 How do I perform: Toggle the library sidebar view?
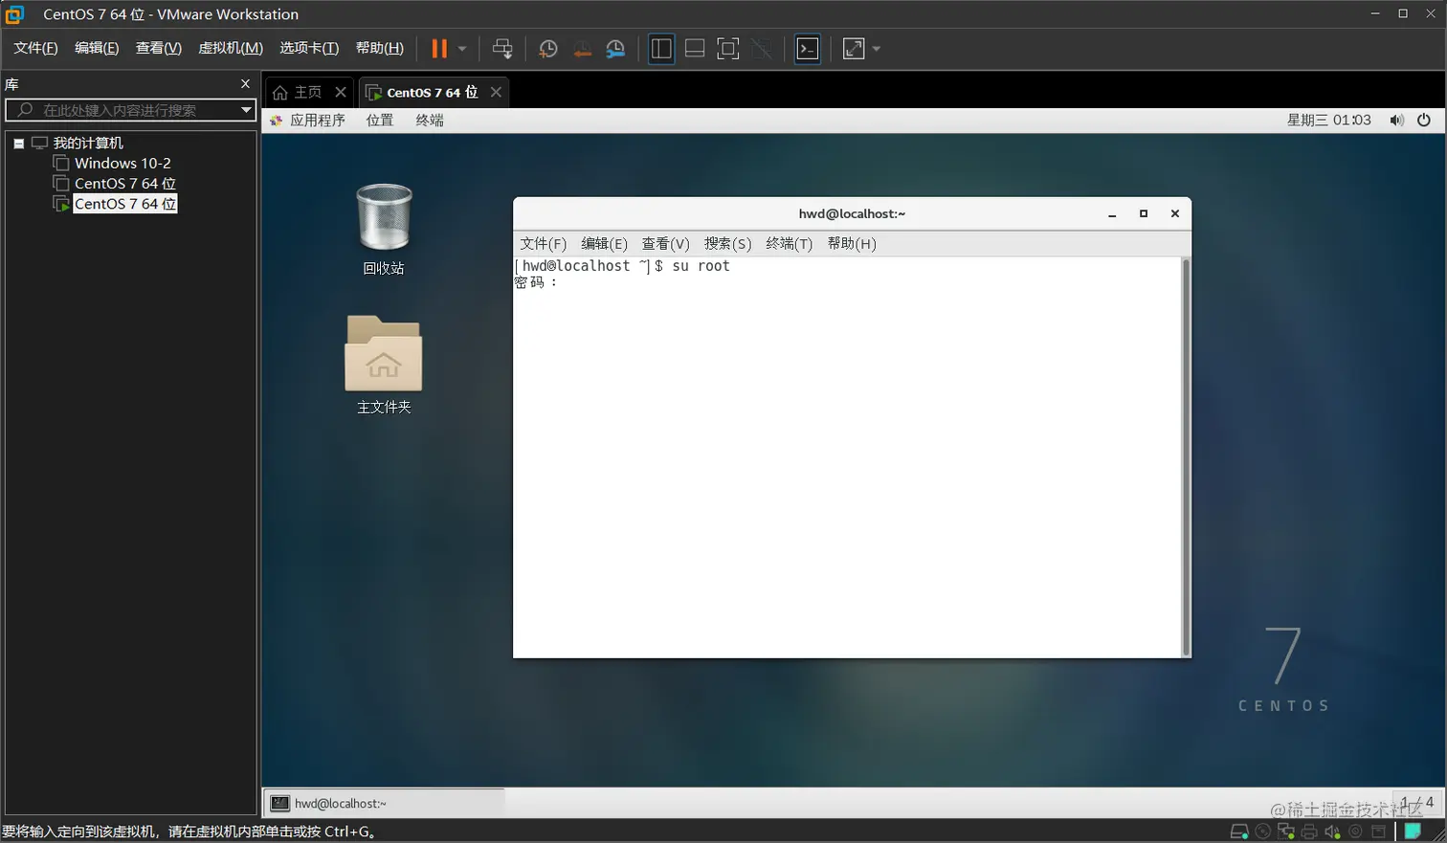[661, 49]
